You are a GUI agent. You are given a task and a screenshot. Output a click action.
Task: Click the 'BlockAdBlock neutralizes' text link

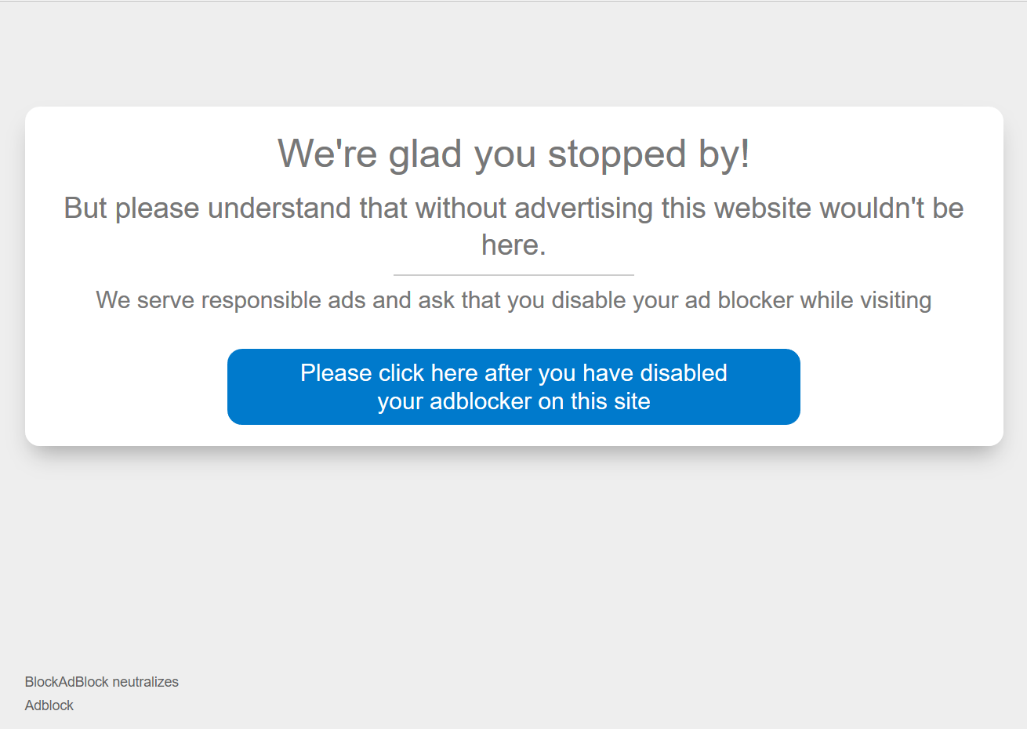(x=101, y=681)
